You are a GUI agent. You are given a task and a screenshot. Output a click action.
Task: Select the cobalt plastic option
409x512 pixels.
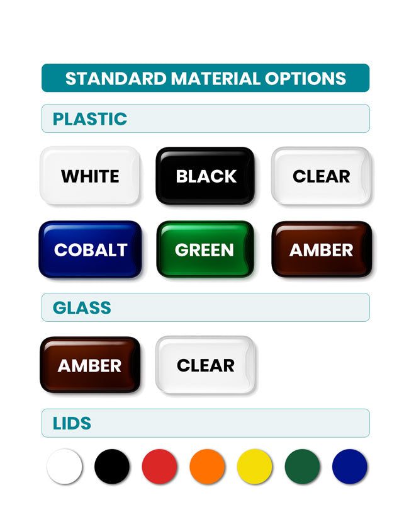tap(90, 249)
